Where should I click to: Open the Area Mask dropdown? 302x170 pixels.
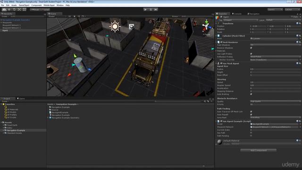(x=276, y=118)
